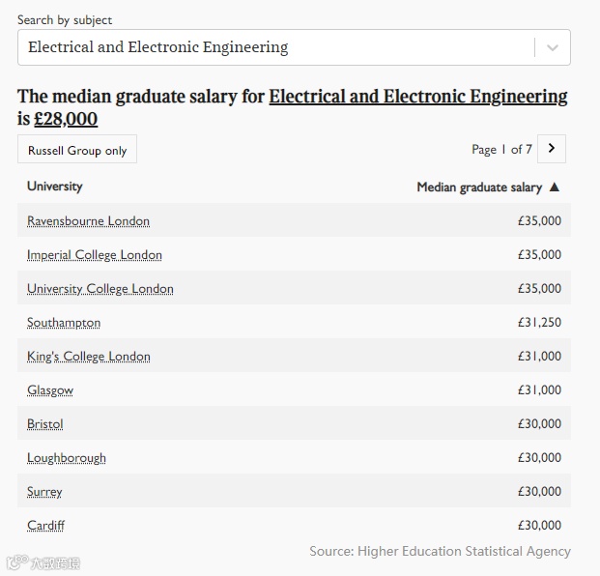Image resolution: width=600 pixels, height=576 pixels.
Task: Open Imperial College London link
Action: (95, 255)
